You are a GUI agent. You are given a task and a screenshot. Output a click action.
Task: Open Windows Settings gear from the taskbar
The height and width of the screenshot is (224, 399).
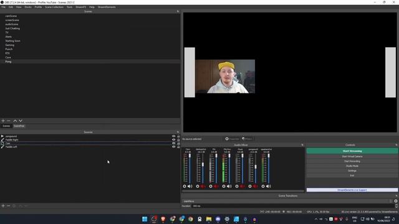pos(227,219)
